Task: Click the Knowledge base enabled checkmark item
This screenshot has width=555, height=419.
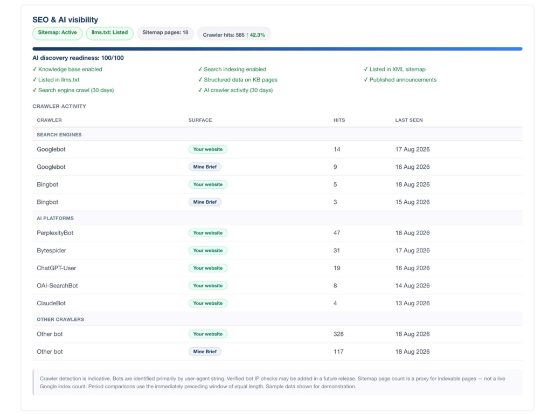Action: pos(67,70)
